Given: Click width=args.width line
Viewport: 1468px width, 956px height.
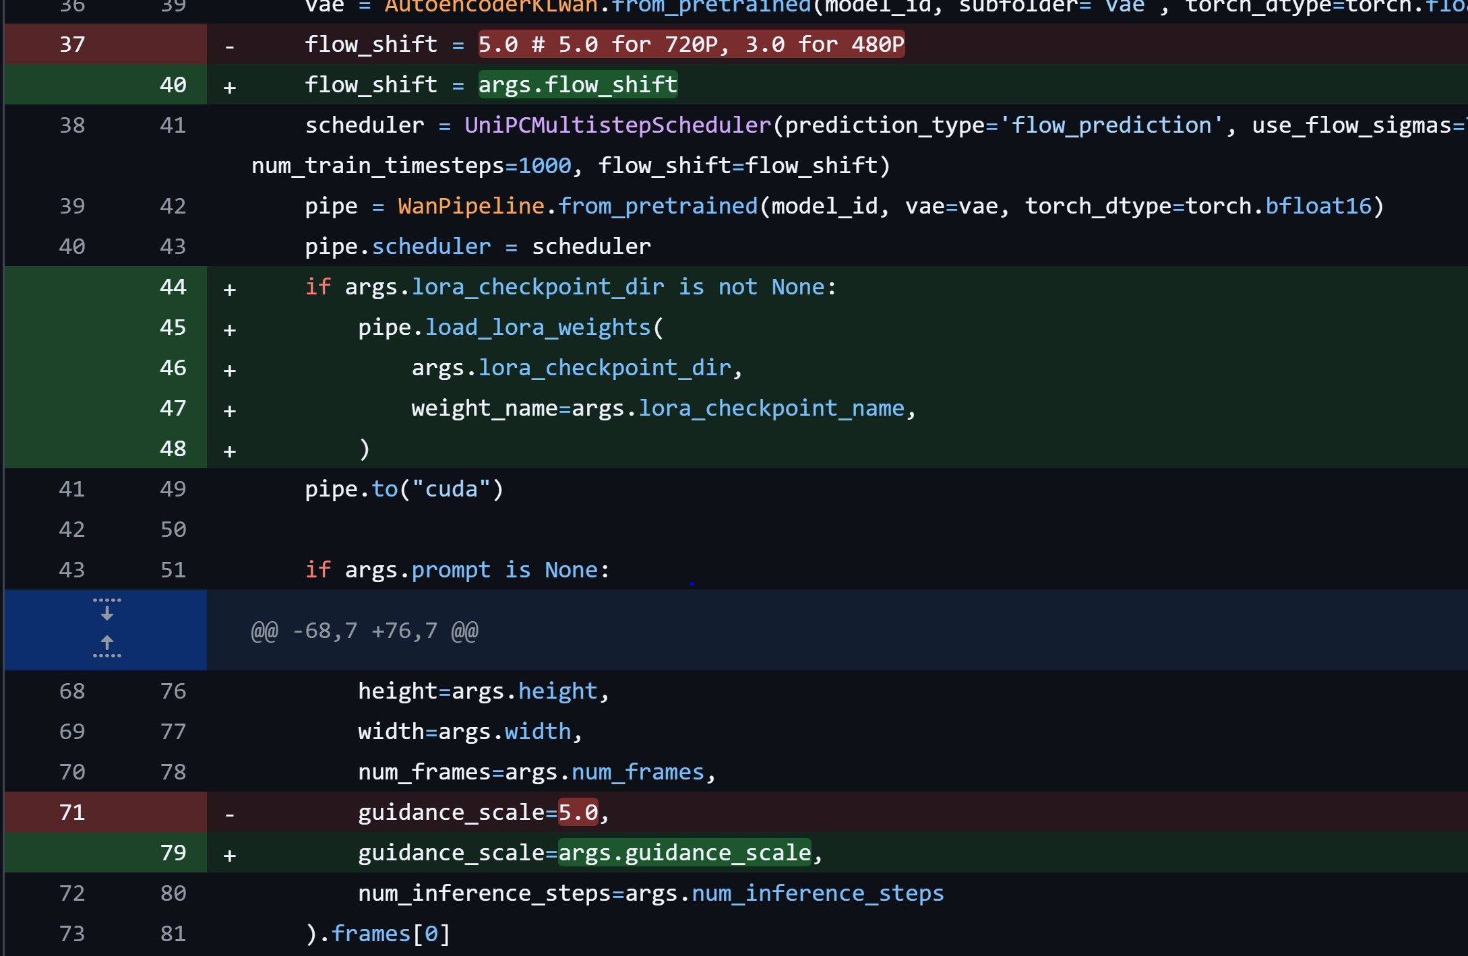Looking at the screenshot, I should (x=470, y=732).
